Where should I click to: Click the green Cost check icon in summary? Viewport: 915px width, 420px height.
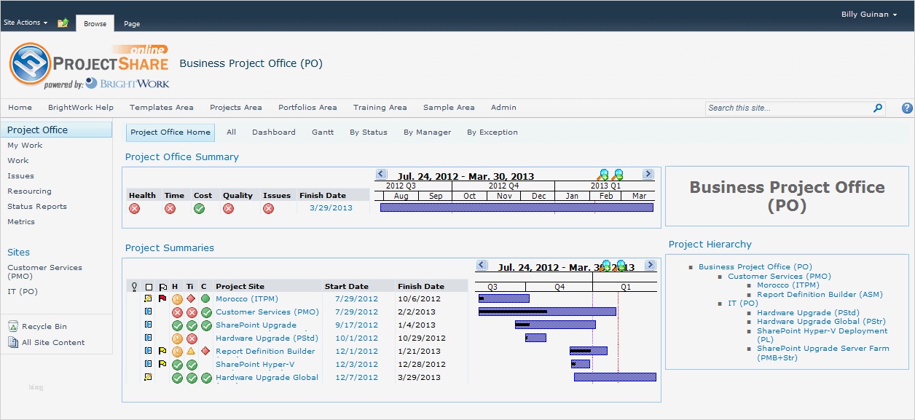point(199,209)
